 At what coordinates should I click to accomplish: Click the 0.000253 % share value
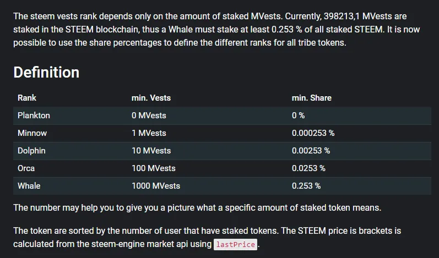[x=313, y=133]
